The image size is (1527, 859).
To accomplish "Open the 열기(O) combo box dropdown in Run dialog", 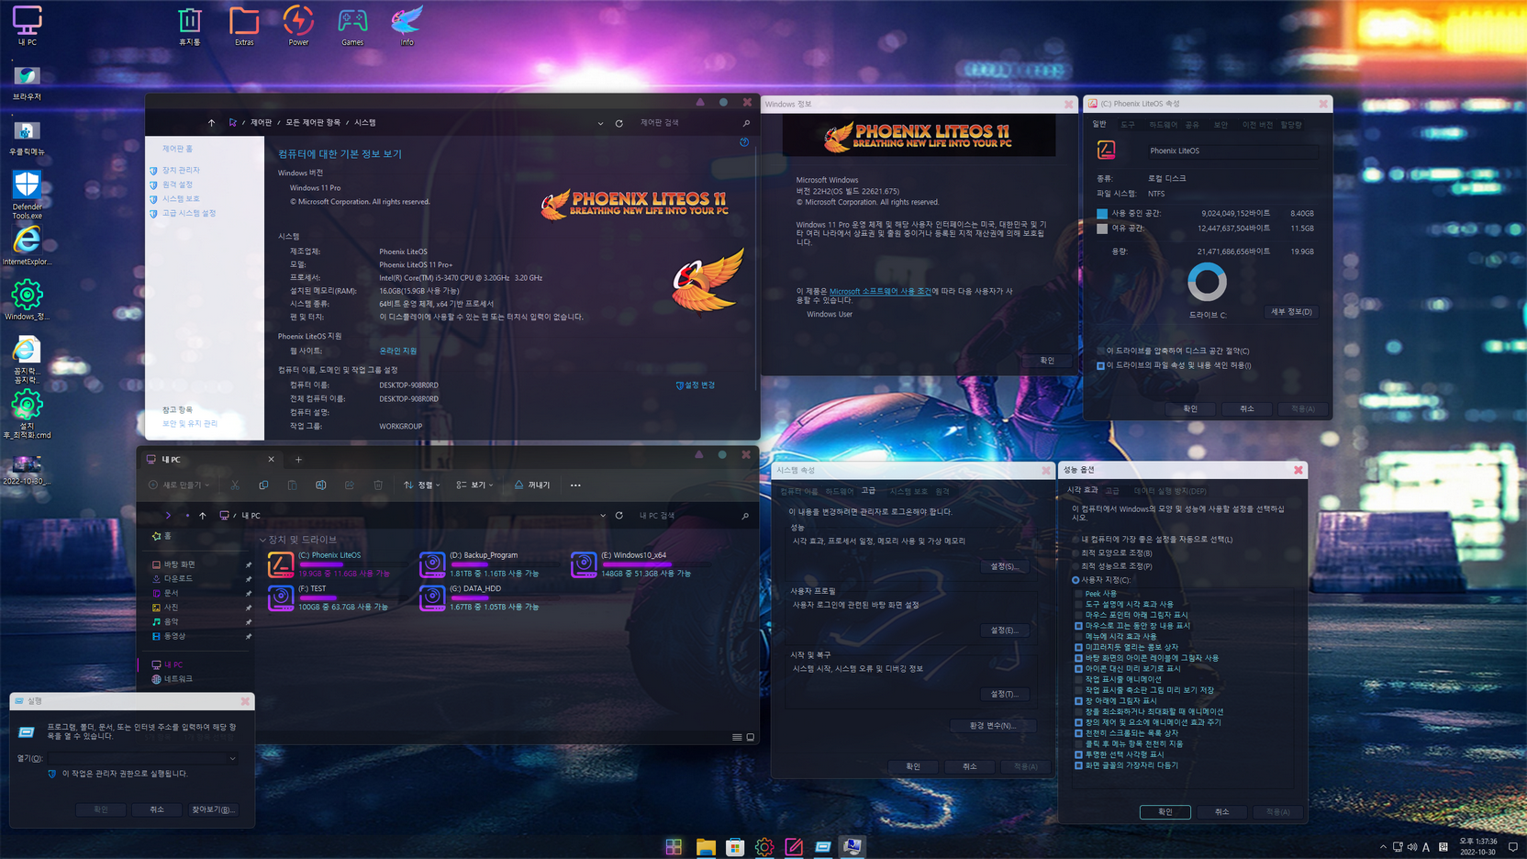I will 232,758.
